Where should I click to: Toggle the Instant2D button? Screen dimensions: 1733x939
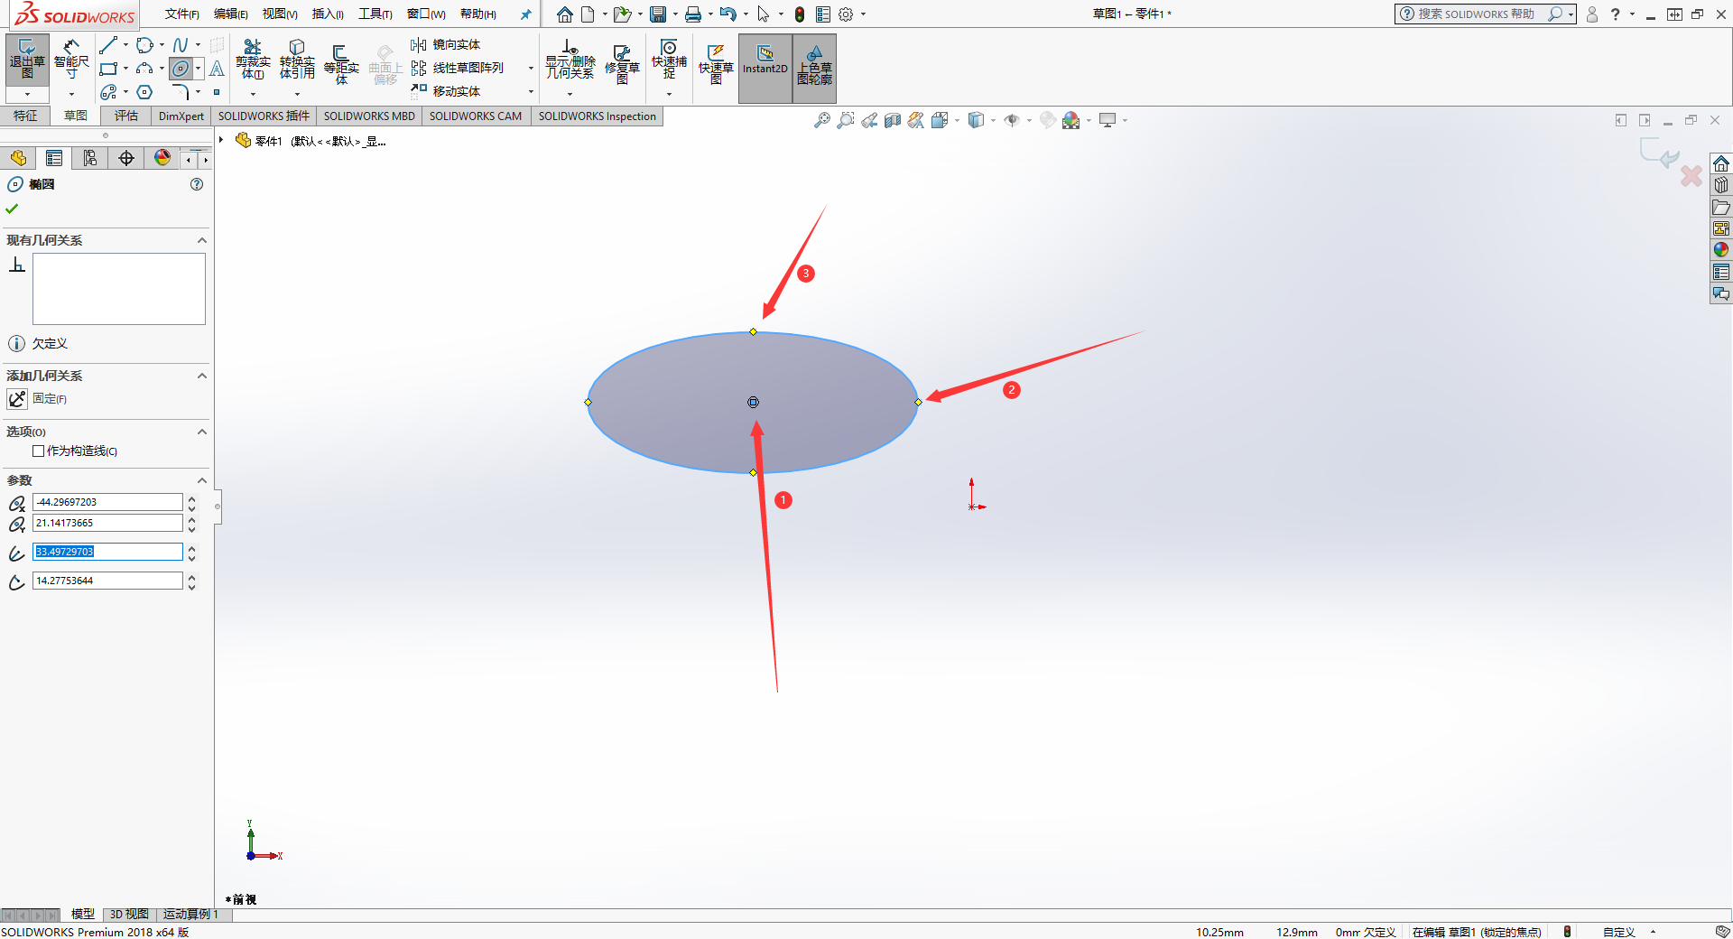pos(765,68)
